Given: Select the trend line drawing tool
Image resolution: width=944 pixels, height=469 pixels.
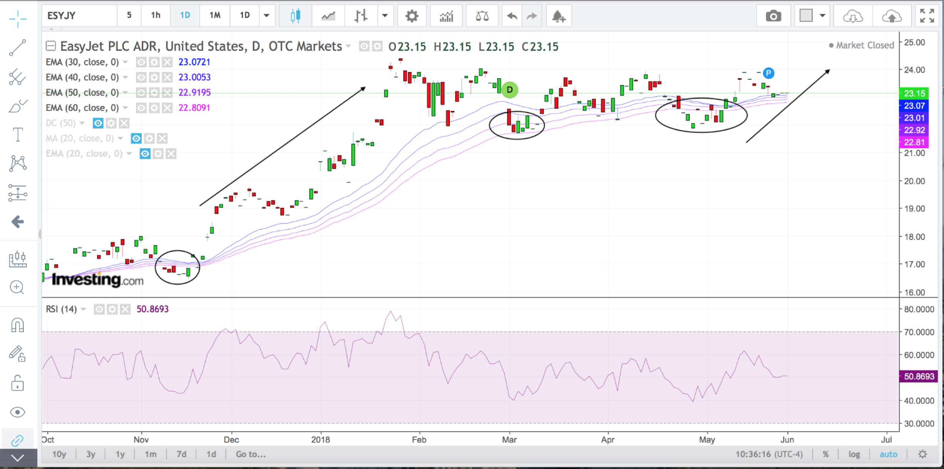Looking at the screenshot, I should click(x=18, y=47).
